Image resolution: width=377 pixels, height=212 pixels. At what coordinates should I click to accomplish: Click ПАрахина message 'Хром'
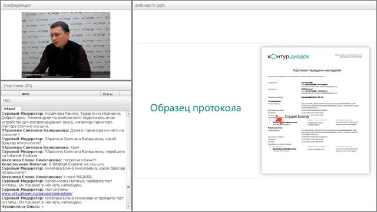pos(40,147)
